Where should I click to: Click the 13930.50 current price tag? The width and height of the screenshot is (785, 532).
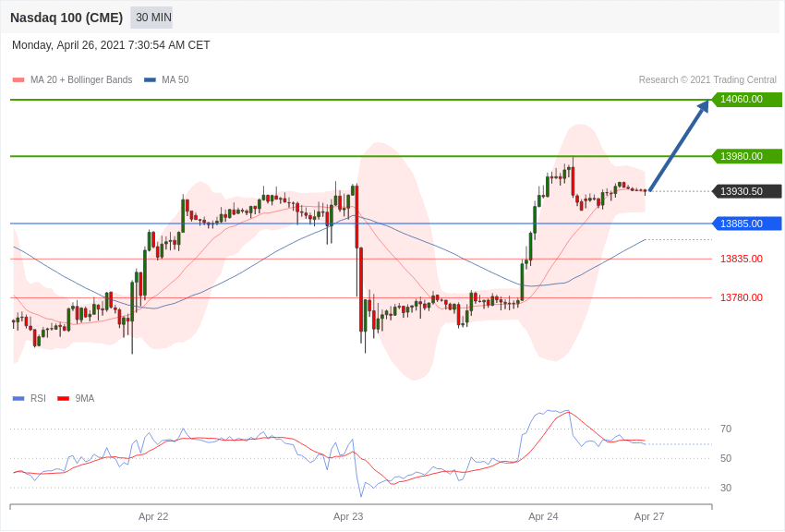pyautogui.click(x=747, y=191)
